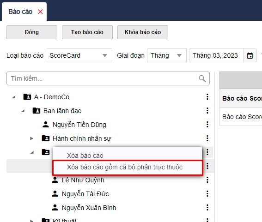Click the Báo cáo Score table row
The width and height of the screenshot is (262, 222).
pos(241,117)
